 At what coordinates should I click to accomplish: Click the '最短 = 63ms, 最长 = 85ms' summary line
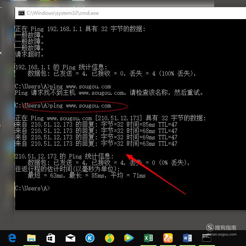[x=87, y=176]
